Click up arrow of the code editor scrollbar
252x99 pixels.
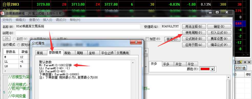point(228,77)
